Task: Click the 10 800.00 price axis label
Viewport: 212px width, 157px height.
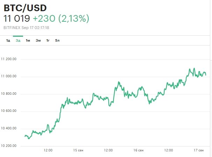Action: click(x=9, y=94)
